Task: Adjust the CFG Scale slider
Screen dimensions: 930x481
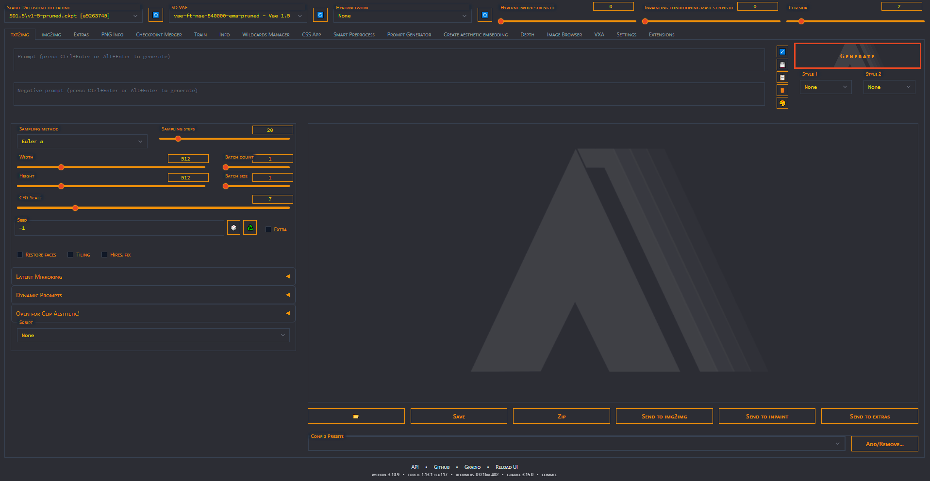Action: pyautogui.click(x=153, y=208)
